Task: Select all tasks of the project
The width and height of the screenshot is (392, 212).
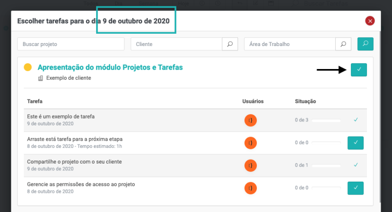Action: (x=359, y=70)
